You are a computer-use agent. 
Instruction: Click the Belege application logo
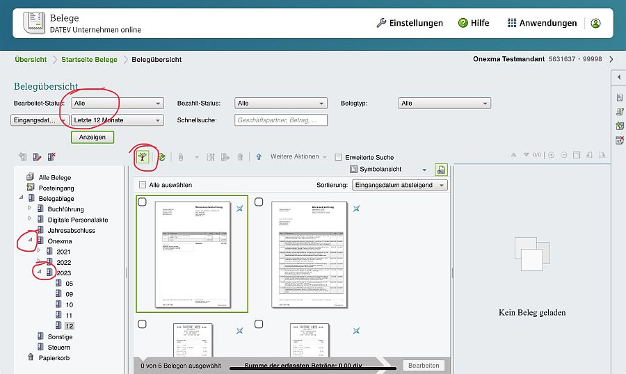tap(33, 23)
